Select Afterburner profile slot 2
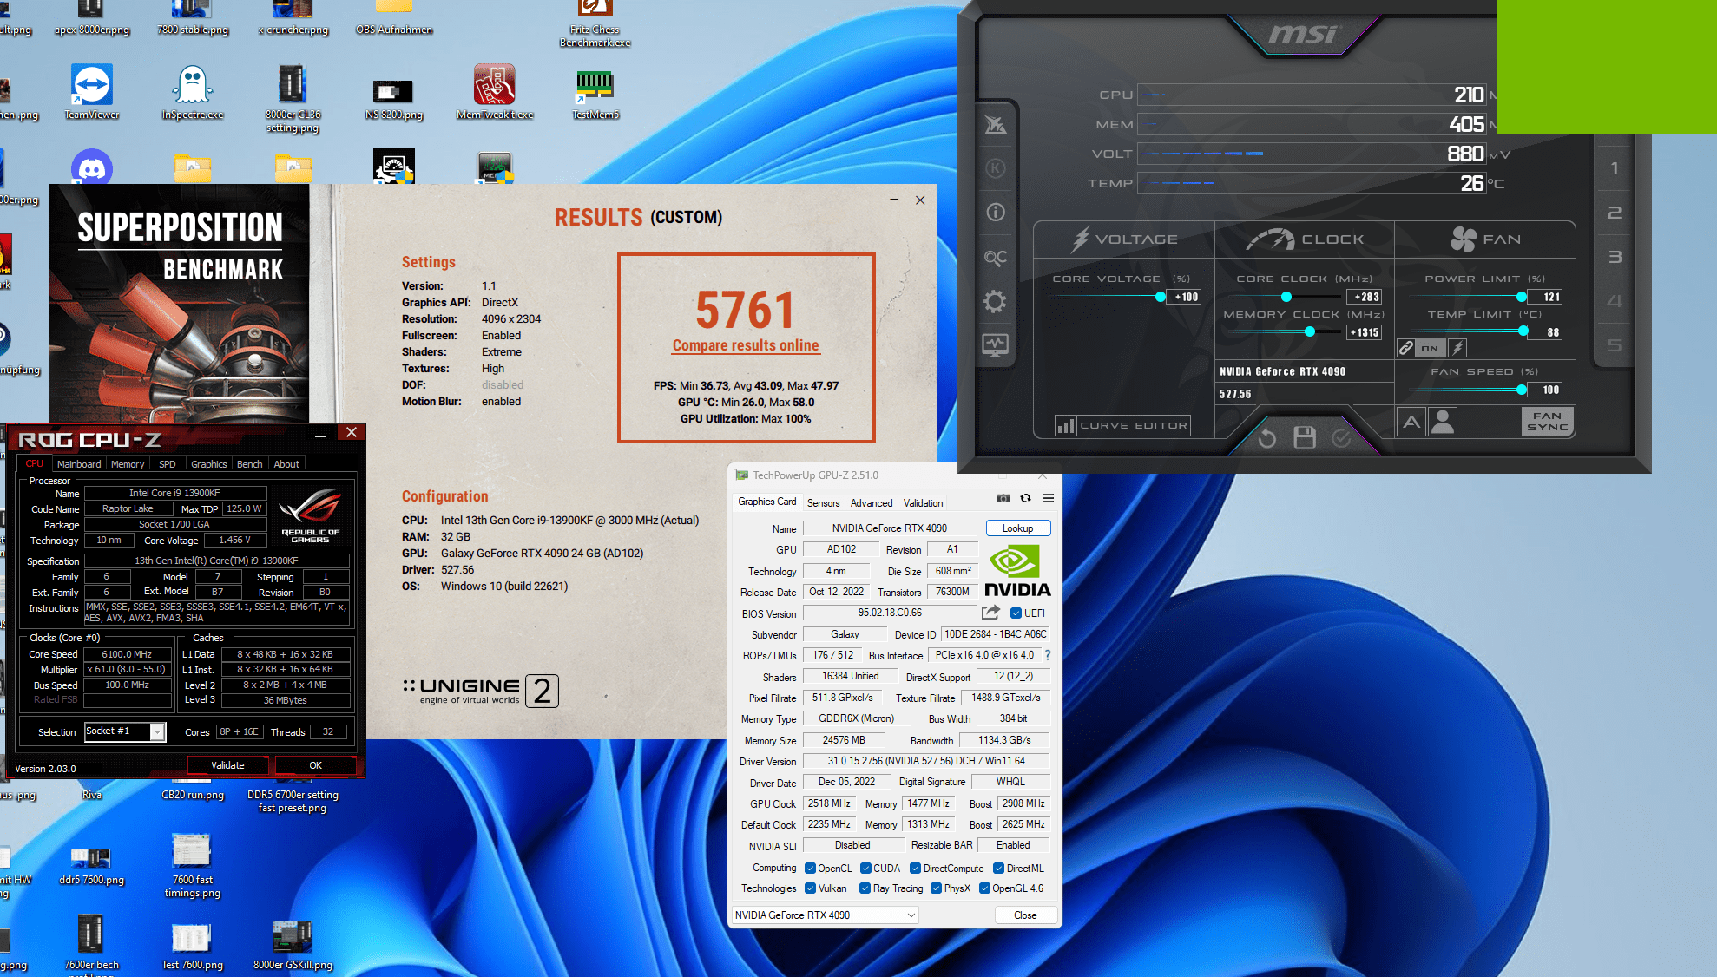Image resolution: width=1717 pixels, height=977 pixels. coord(1614,213)
